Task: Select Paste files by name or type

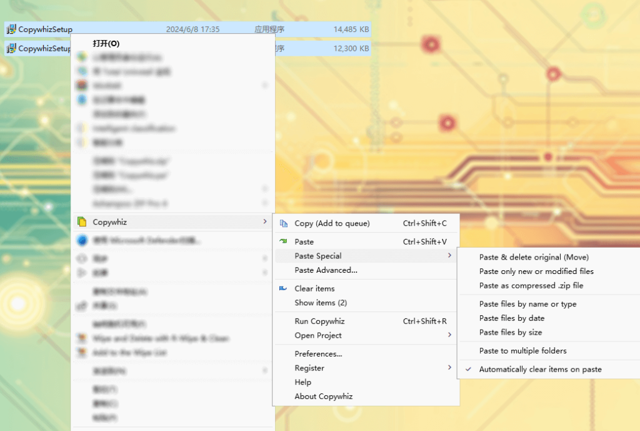Action: [x=549, y=304]
